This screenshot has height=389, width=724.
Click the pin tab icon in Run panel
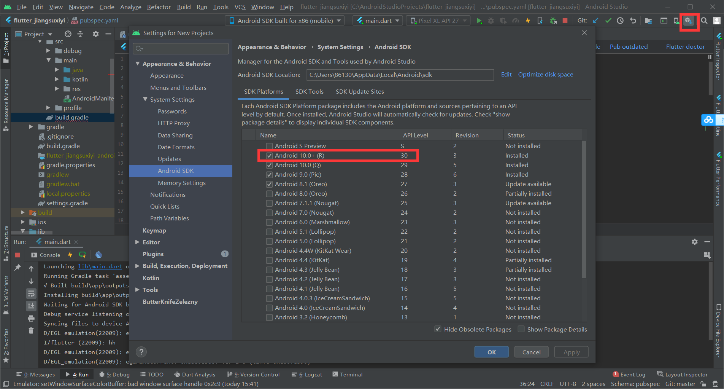coord(17,268)
